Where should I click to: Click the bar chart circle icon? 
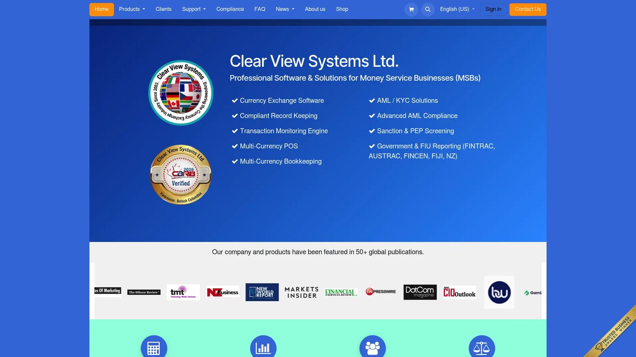(263, 347)
